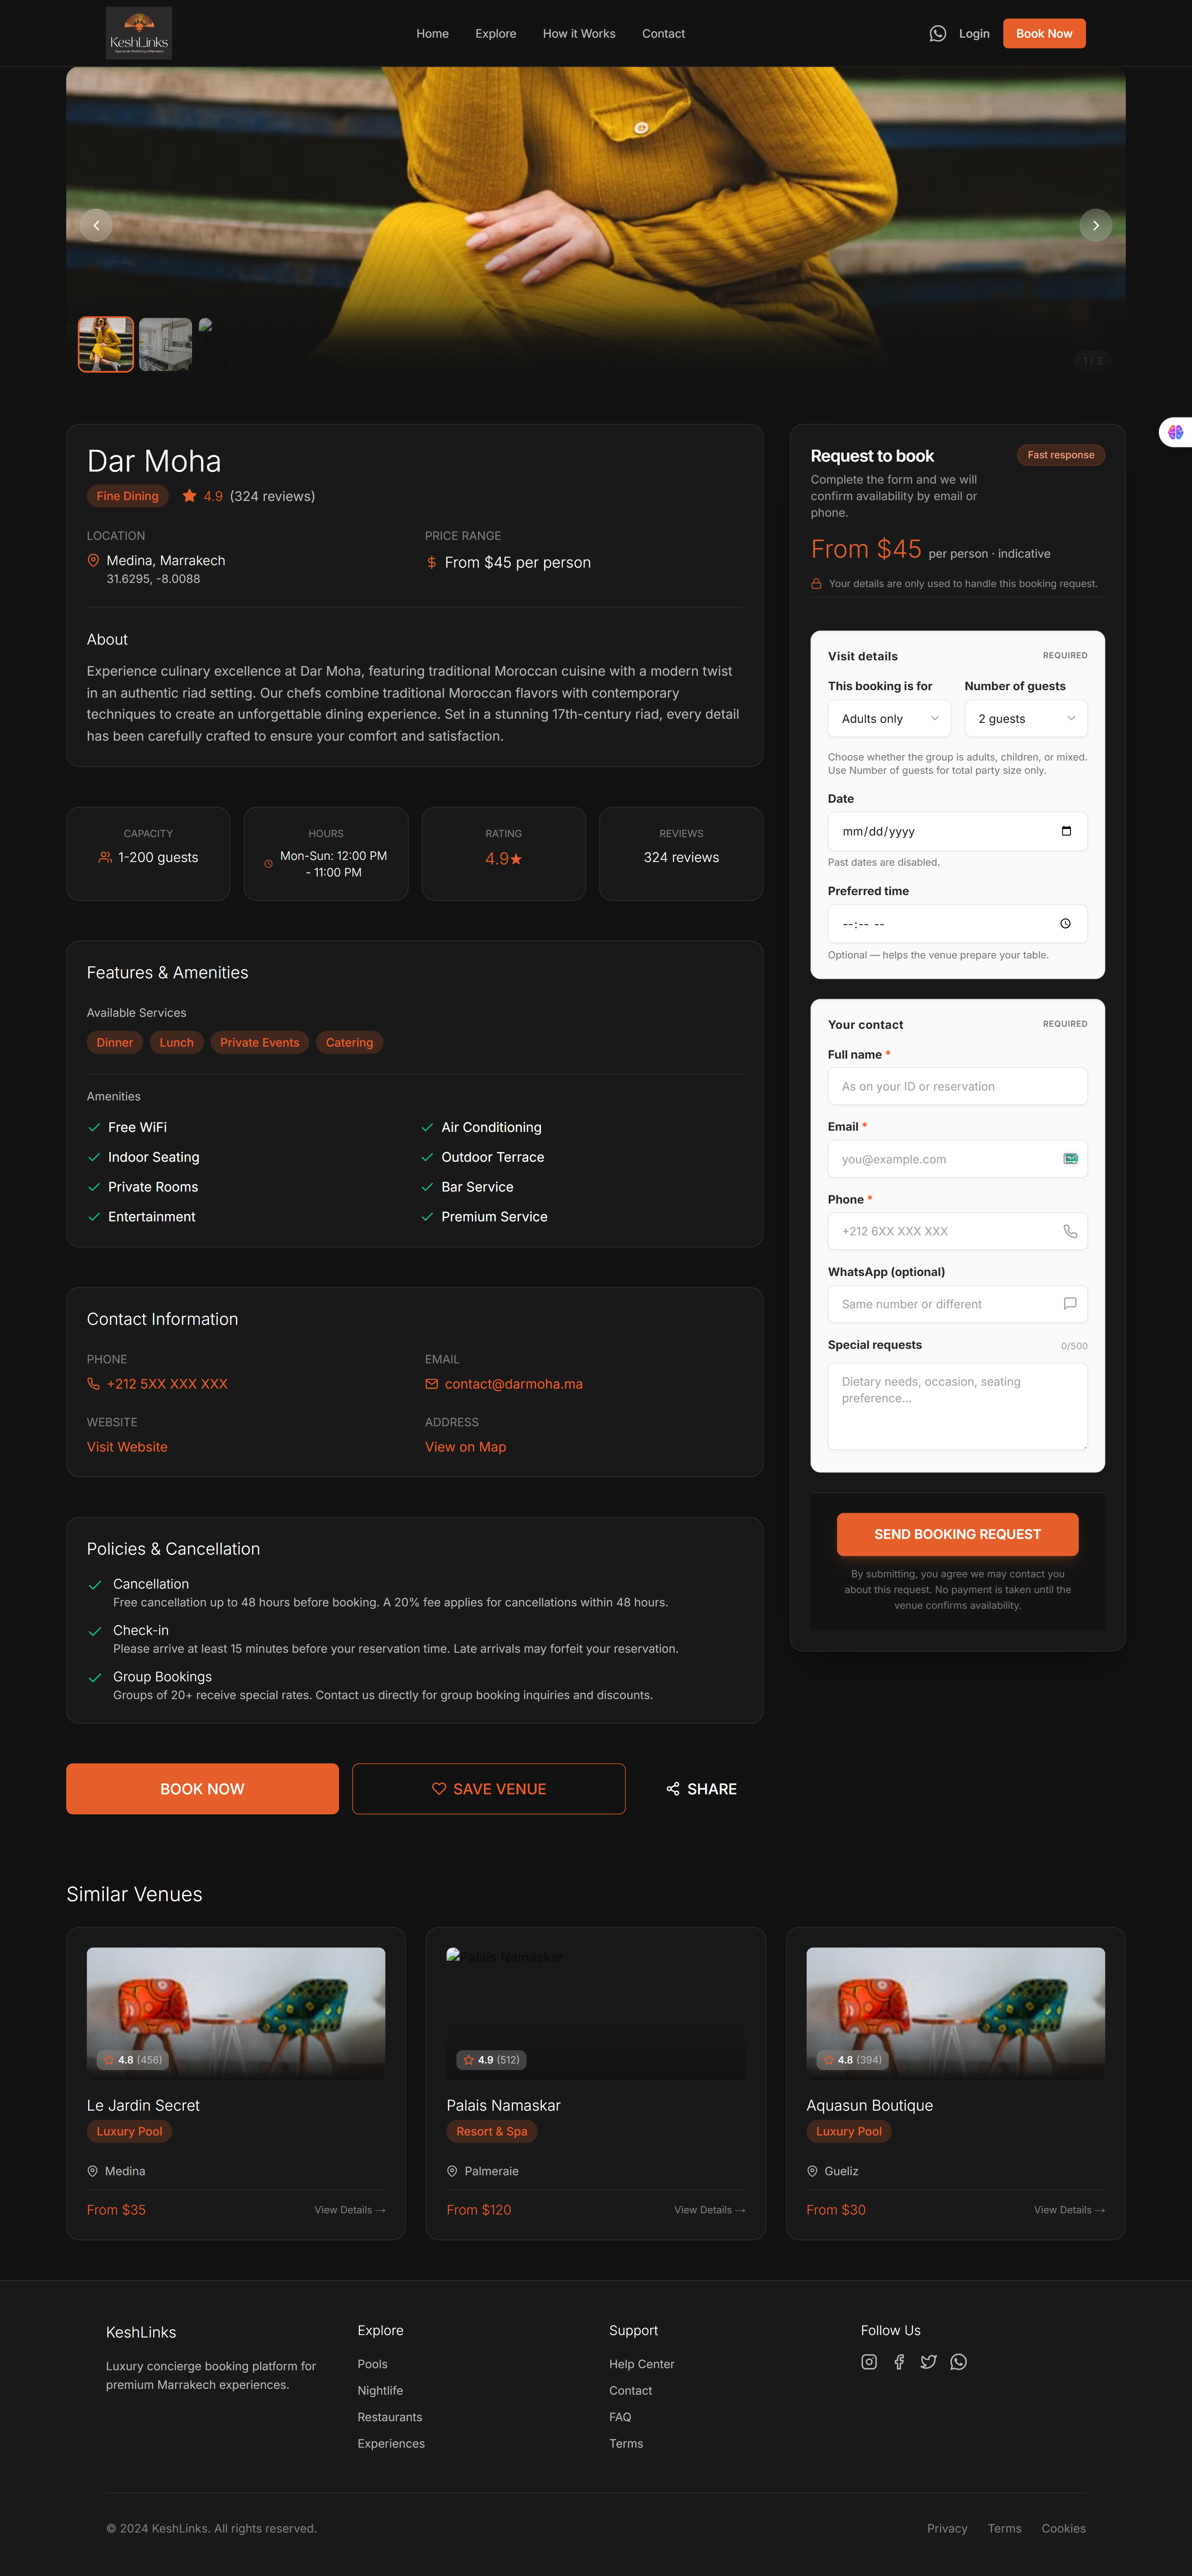Select the second gallery thumbnail
Image resolution: width=1192 pixels, height=2576 pixels.
tap(166, 344)
